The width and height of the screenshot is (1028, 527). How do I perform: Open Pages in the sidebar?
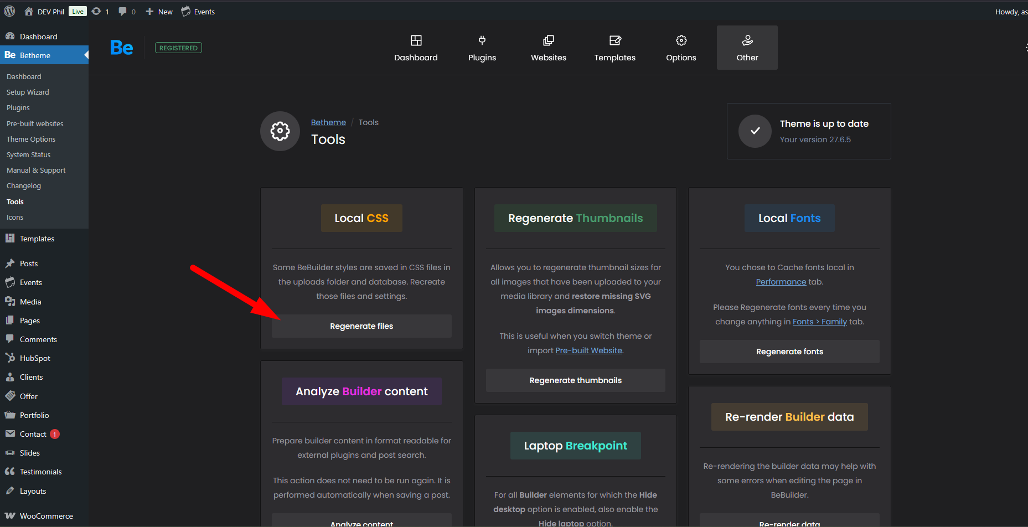(x=44, y=321)
